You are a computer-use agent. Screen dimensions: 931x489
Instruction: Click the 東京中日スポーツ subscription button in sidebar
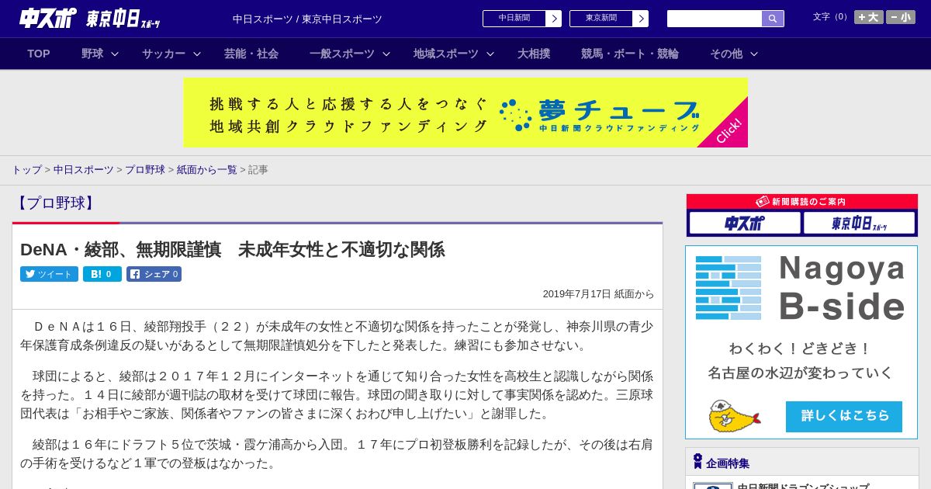[x=859, y=224]
